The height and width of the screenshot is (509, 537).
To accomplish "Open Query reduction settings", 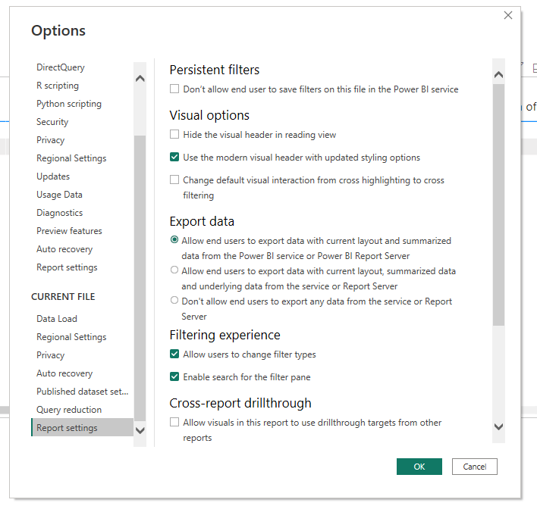I will click(69, 410).
